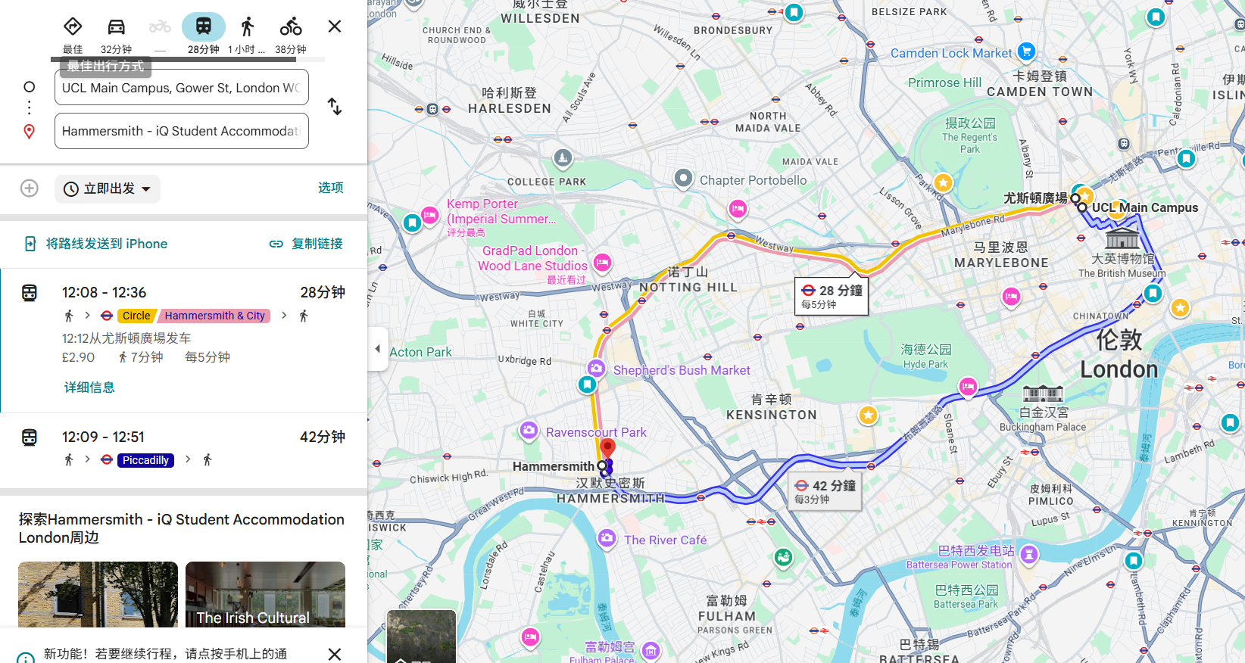Click the Hammersmith & City line badge
The height and width of the screenshot is (663, 1245).
tap(214, 316)
